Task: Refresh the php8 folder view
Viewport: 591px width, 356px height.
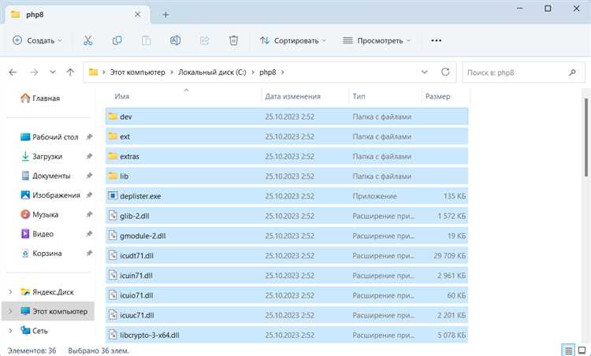Action: (x=445, y=72)
